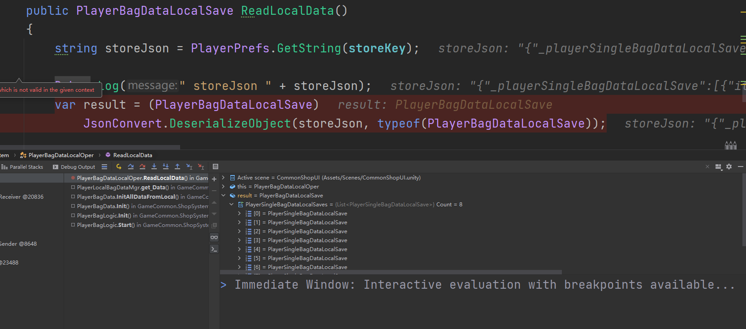Click the blue Run to Cursor icon
Screen dimensions: 746x329
pos(189,167)
